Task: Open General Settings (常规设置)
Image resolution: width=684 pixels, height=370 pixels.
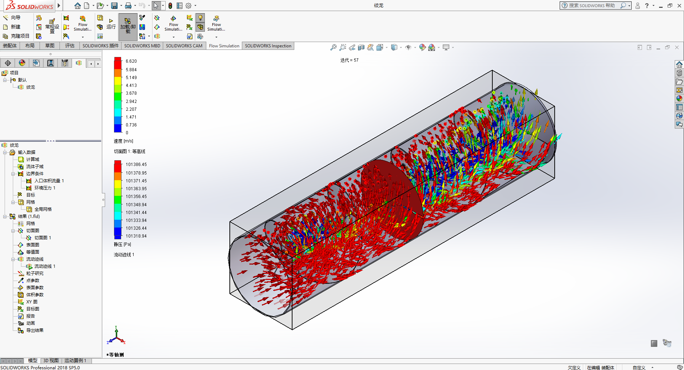Action: (x=52, y=26)
